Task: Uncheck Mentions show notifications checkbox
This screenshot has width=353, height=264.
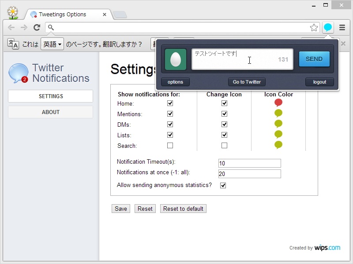Action: 170,114
